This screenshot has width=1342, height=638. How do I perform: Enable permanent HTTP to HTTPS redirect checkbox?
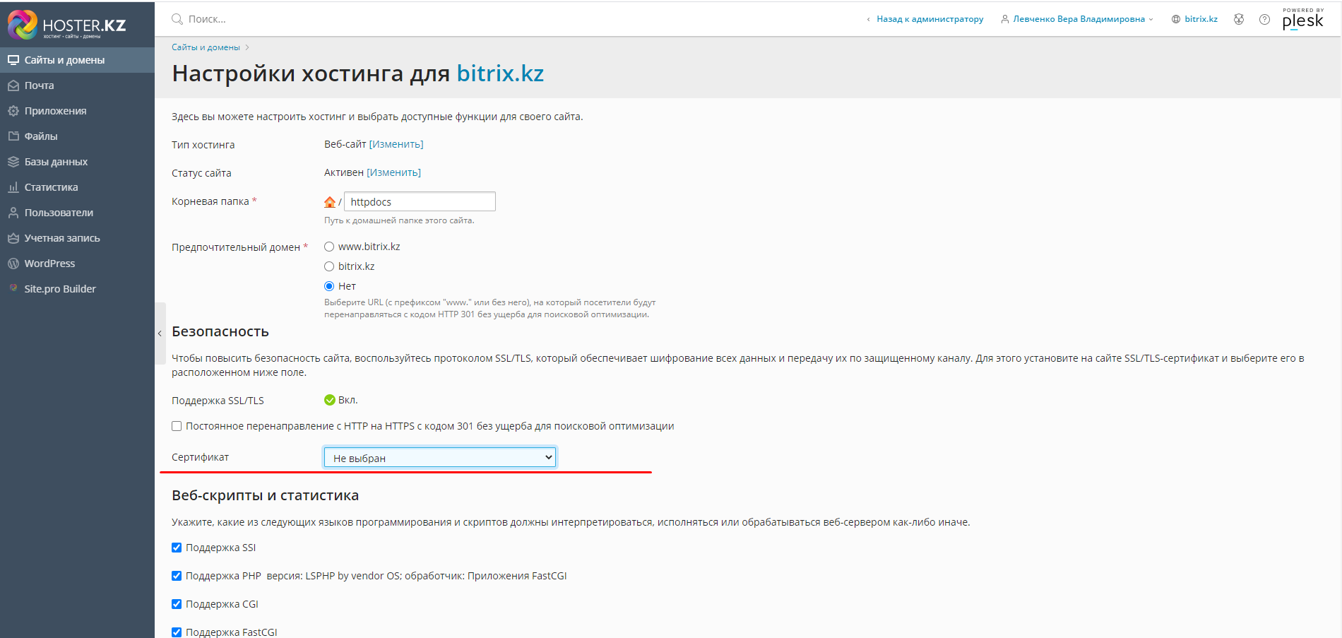[177, 426]
